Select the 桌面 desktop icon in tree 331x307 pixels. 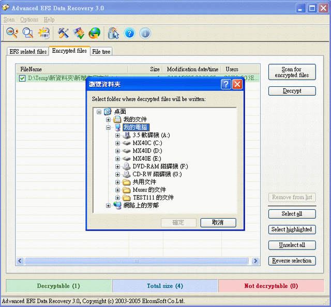(x=108, y=112)
